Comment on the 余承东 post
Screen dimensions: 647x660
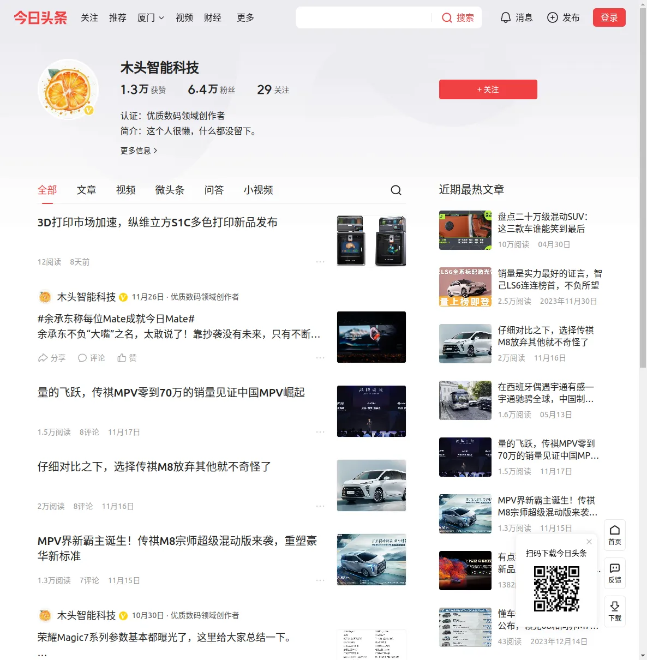coord(91,358)
